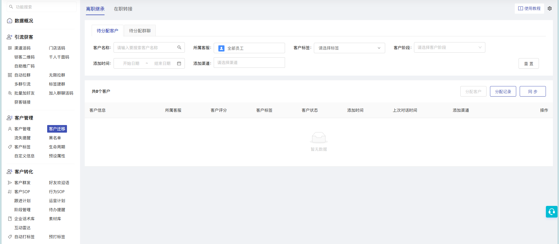Open 获客链接 in the sidebar
This screenshot has height=244, width=559.
[22, 102]
